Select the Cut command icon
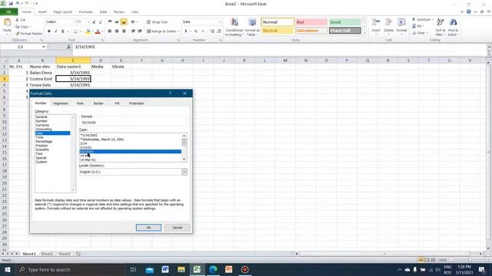 (x=18, y=20)
